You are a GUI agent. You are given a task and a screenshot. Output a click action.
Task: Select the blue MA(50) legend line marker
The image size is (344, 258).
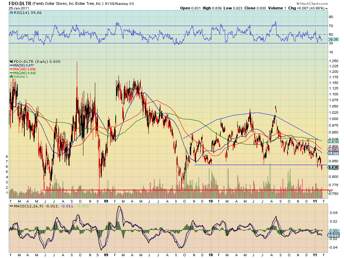[x=11, y=66]
